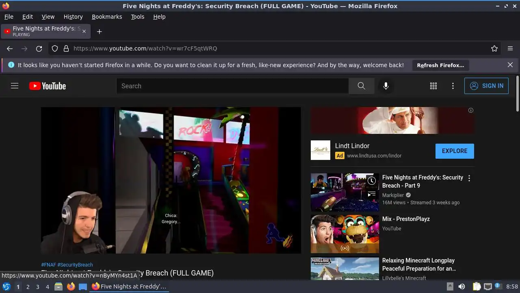Activate the Firefox window taskbar button
The width and height of the screenshot is (520, 293).
pos(129,286)
